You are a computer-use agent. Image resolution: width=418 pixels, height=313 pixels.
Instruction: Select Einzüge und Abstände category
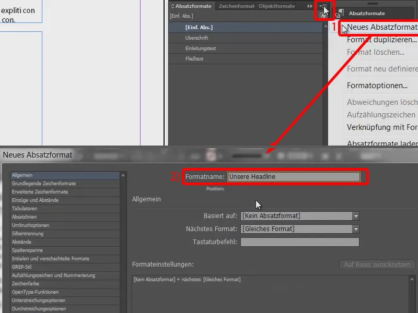pyautogui.click(x=65, y=200)
